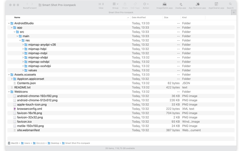Expand the AppIcon.appiconset folder
242x151 pixels.
(x=12, y=79)
